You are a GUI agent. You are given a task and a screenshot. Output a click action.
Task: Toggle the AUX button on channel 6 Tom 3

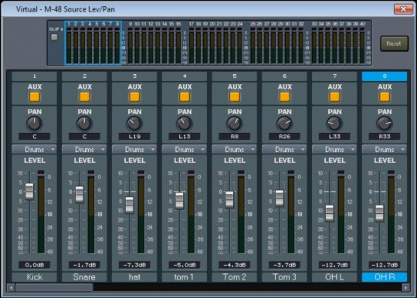[284, 97]
